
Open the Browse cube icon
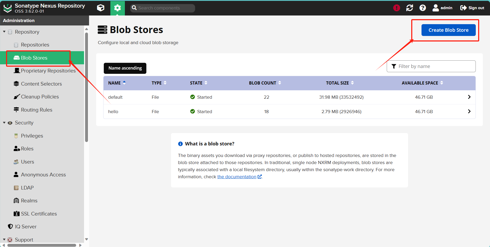point(101,8)
